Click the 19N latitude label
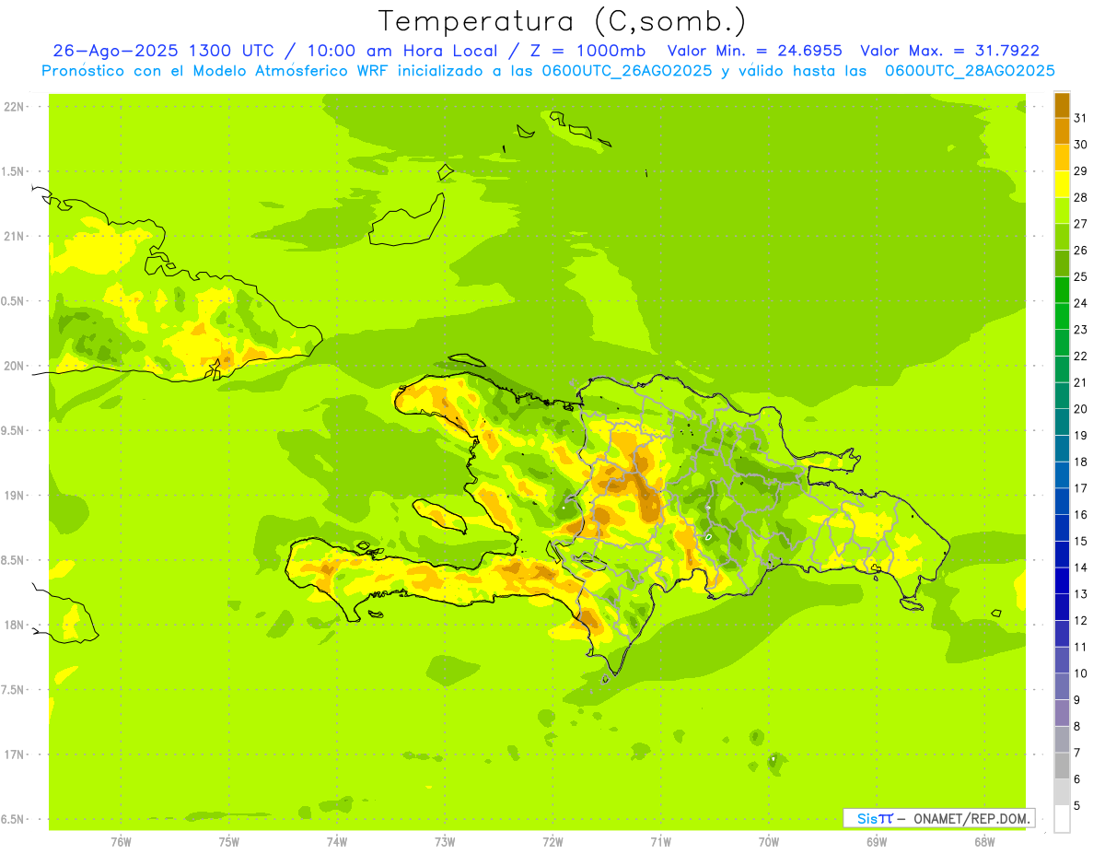 15,496
